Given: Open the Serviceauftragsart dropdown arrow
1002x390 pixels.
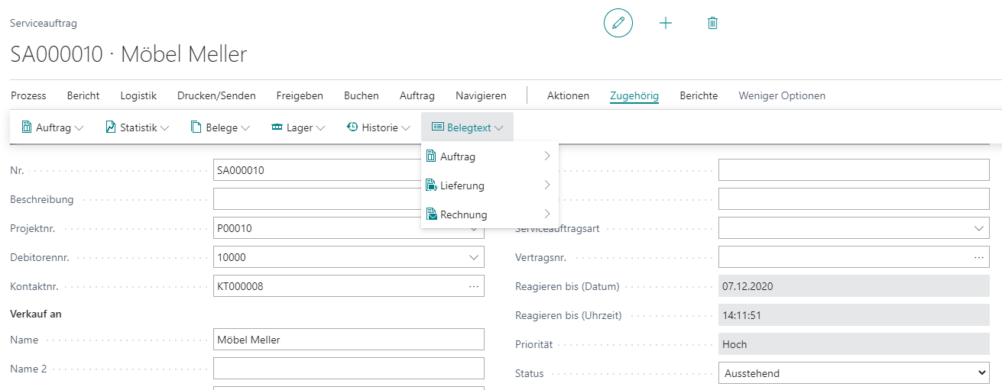Looking at the screenshot, I should point(979,228).
